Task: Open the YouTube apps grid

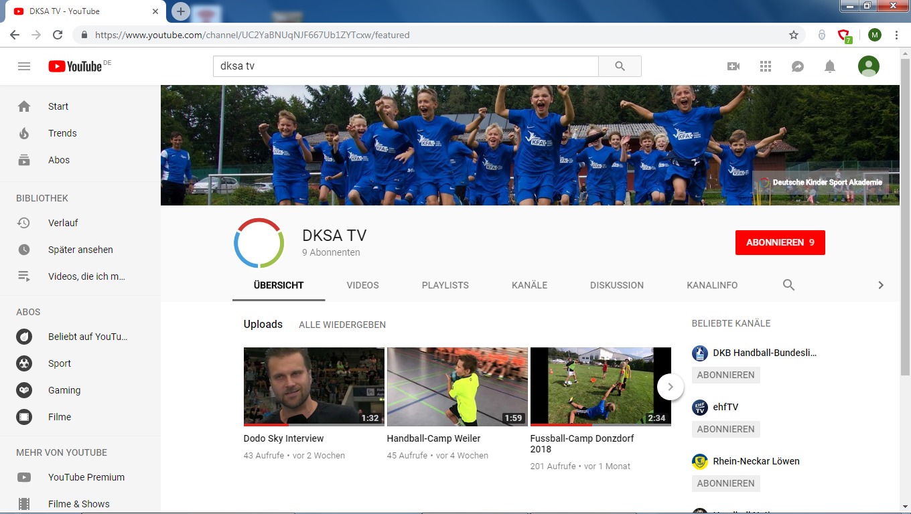Action: click(x=766, y=66)
